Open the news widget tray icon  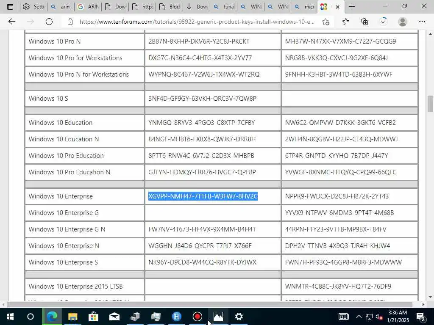[x=343, y=317]
